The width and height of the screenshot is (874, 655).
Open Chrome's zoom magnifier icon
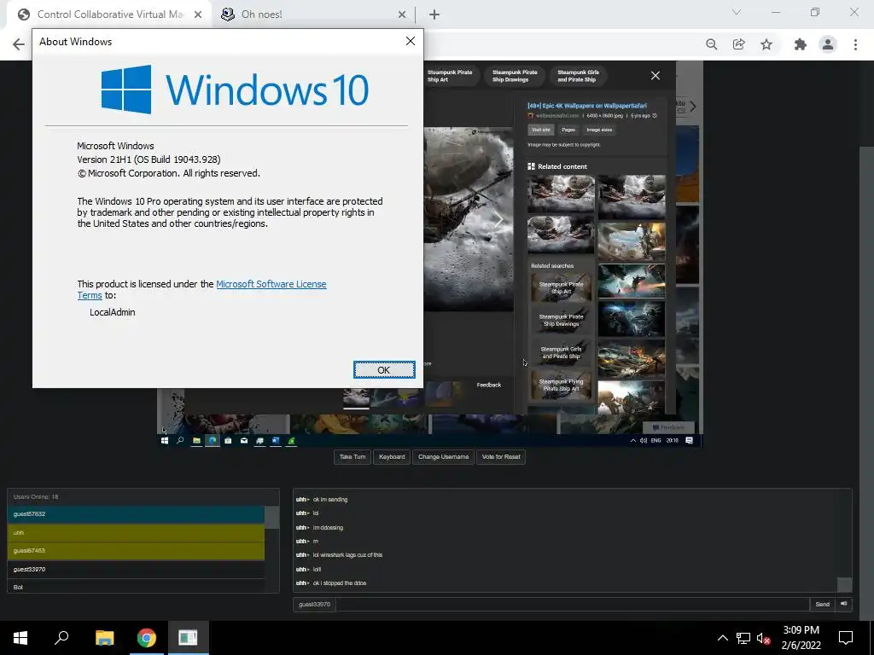click(711, 44)
